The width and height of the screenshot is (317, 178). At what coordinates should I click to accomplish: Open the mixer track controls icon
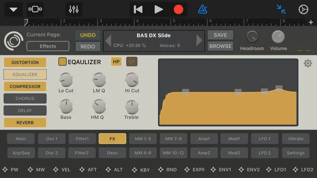[x=74, y=9]
